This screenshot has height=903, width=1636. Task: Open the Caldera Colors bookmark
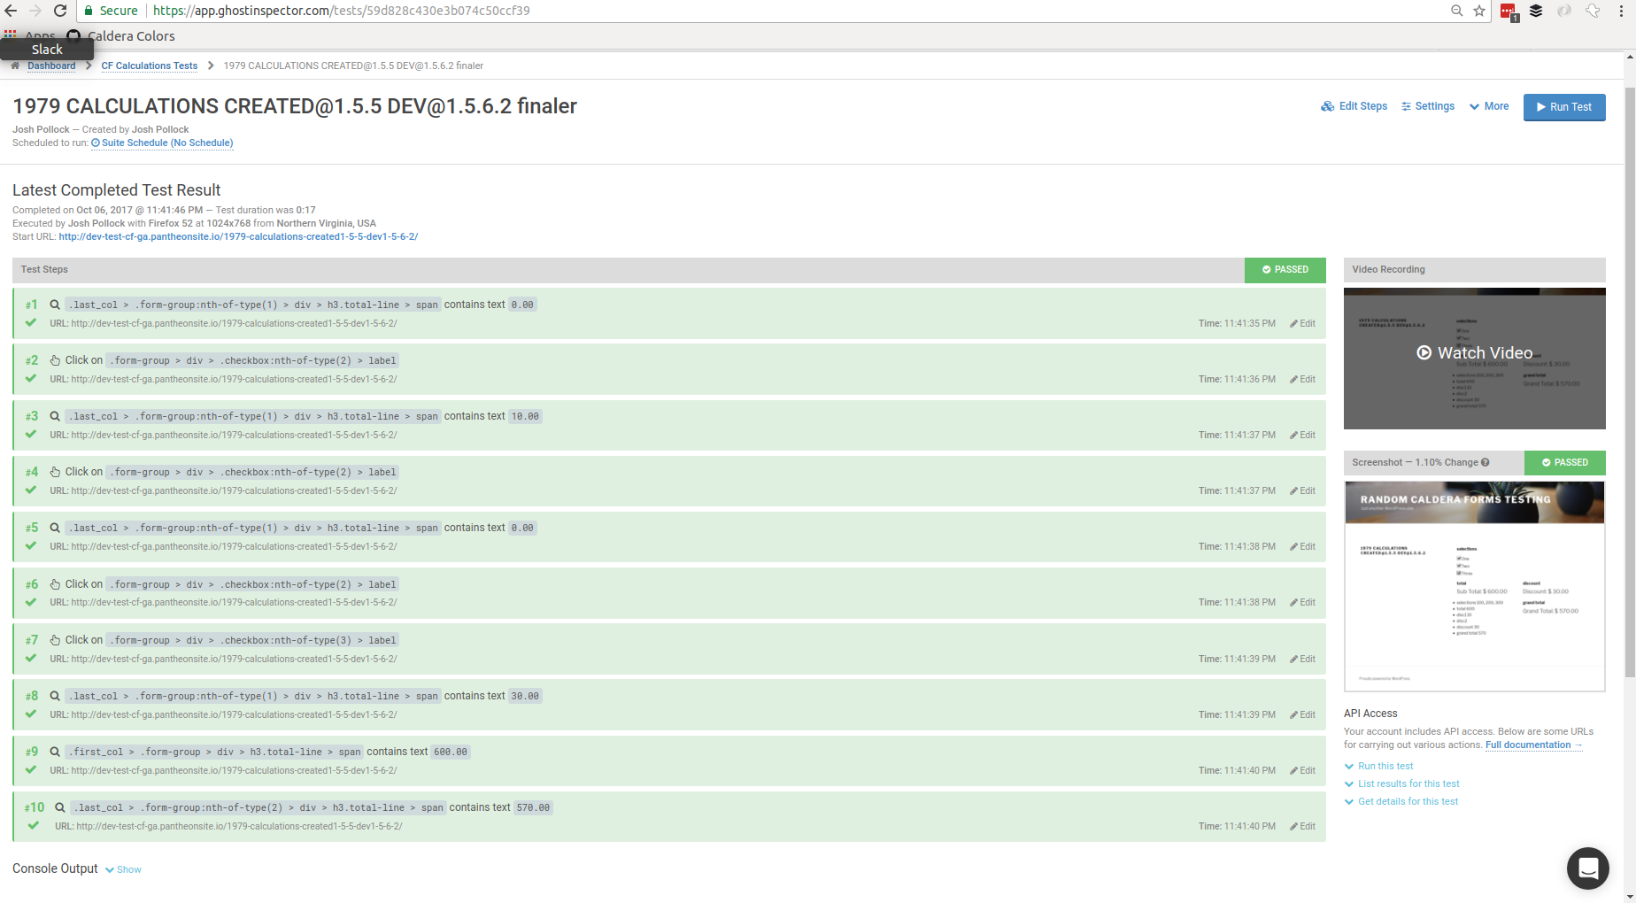(129, 35)
